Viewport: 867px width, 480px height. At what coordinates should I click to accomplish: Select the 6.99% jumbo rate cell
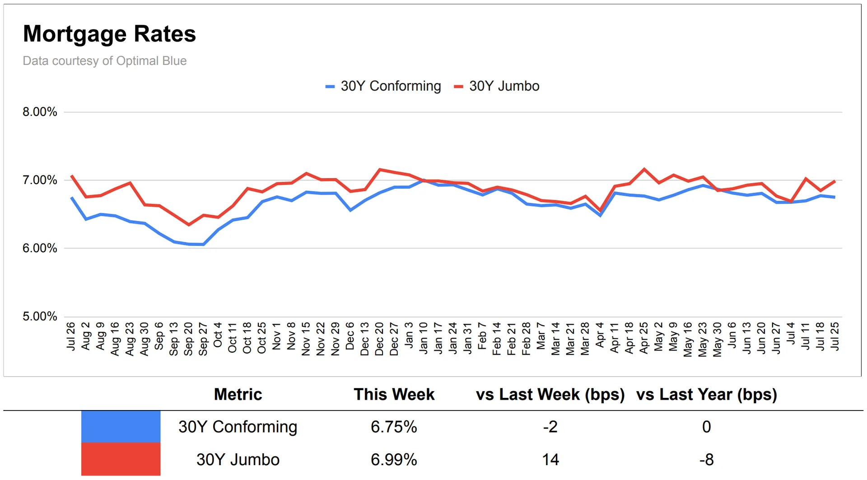pyautogui.click(x=394, y=460)
